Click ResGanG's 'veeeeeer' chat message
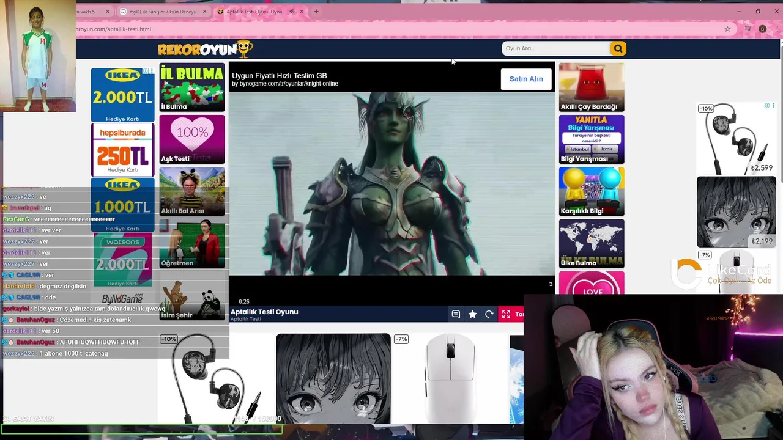The width and height of the screenshot is (783, 440). pos(59,219)
